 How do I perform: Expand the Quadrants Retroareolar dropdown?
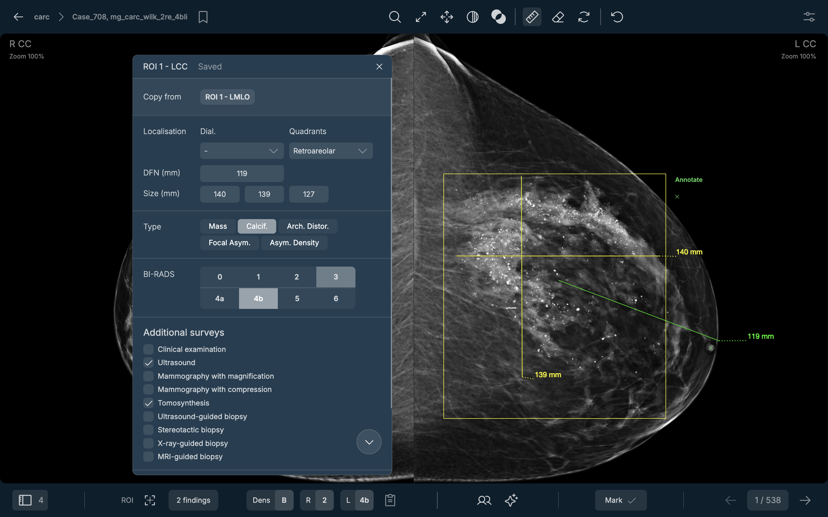(331, 151)
